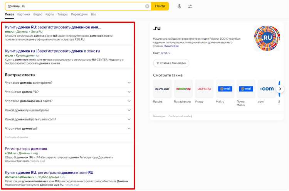This screenshot has height=191, width=289.
Task: Switch to the Картинки tab
Action: 24,14
